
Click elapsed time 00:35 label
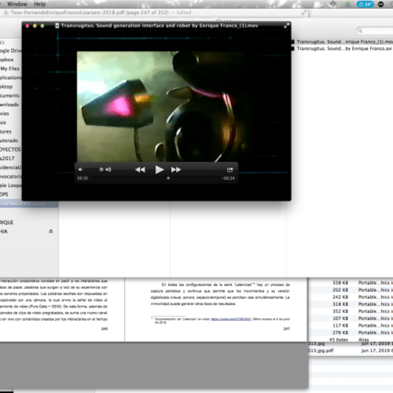coord(83,178)
